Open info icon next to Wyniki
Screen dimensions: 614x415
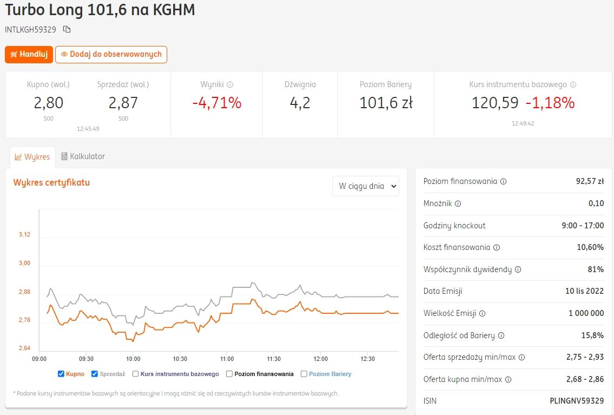point(230,84)
